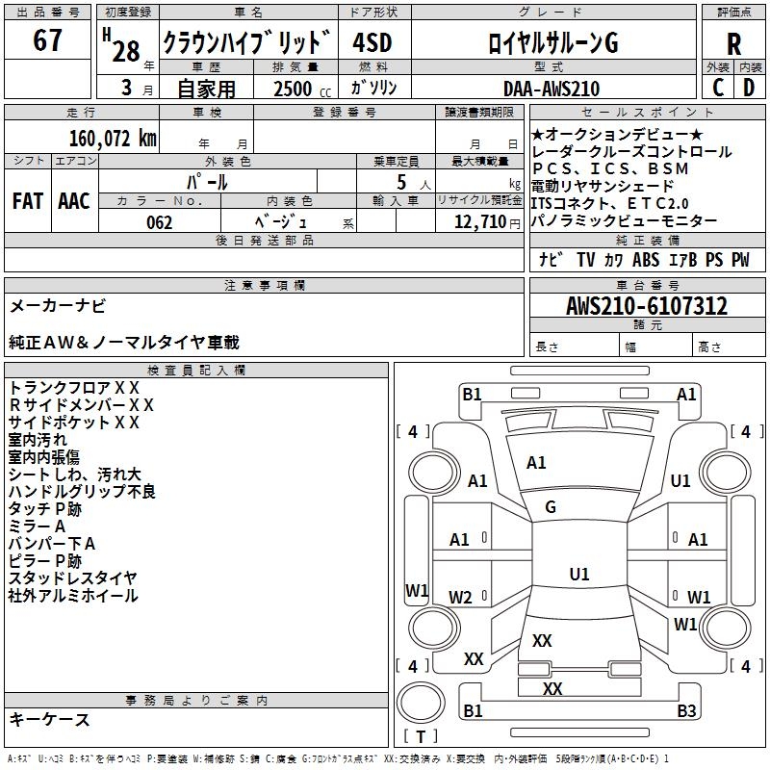This screenshot has height=770, width=770.
Task: Click the grade ロイヤルサルーンG
Action: (551, 43)
